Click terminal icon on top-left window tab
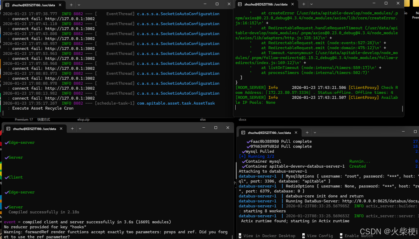Screen dimensions: 419x239 click(7, 5)
